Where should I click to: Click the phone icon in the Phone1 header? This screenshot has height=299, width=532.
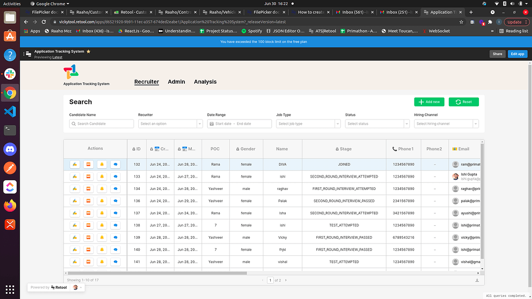pyautogui.click(x=393, y=149)
